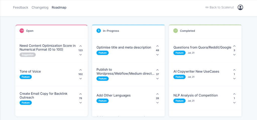Open NLP Analysis of Competition item
The height and width of the screenshot is (120, 257).
pyautogui.click(x=196, y=95)
